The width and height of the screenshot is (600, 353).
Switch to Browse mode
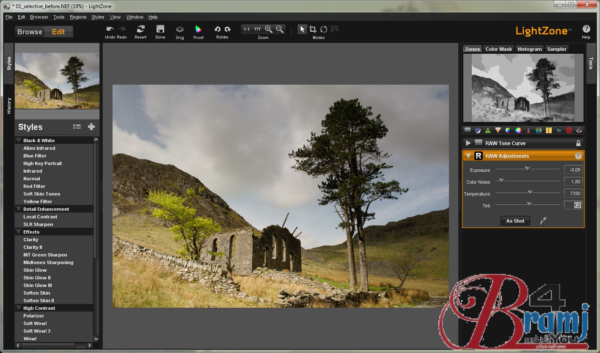coord(30,32)
